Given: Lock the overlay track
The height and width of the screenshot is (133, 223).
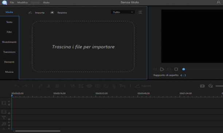Looking at the screenshot, I should click(9, 113).
